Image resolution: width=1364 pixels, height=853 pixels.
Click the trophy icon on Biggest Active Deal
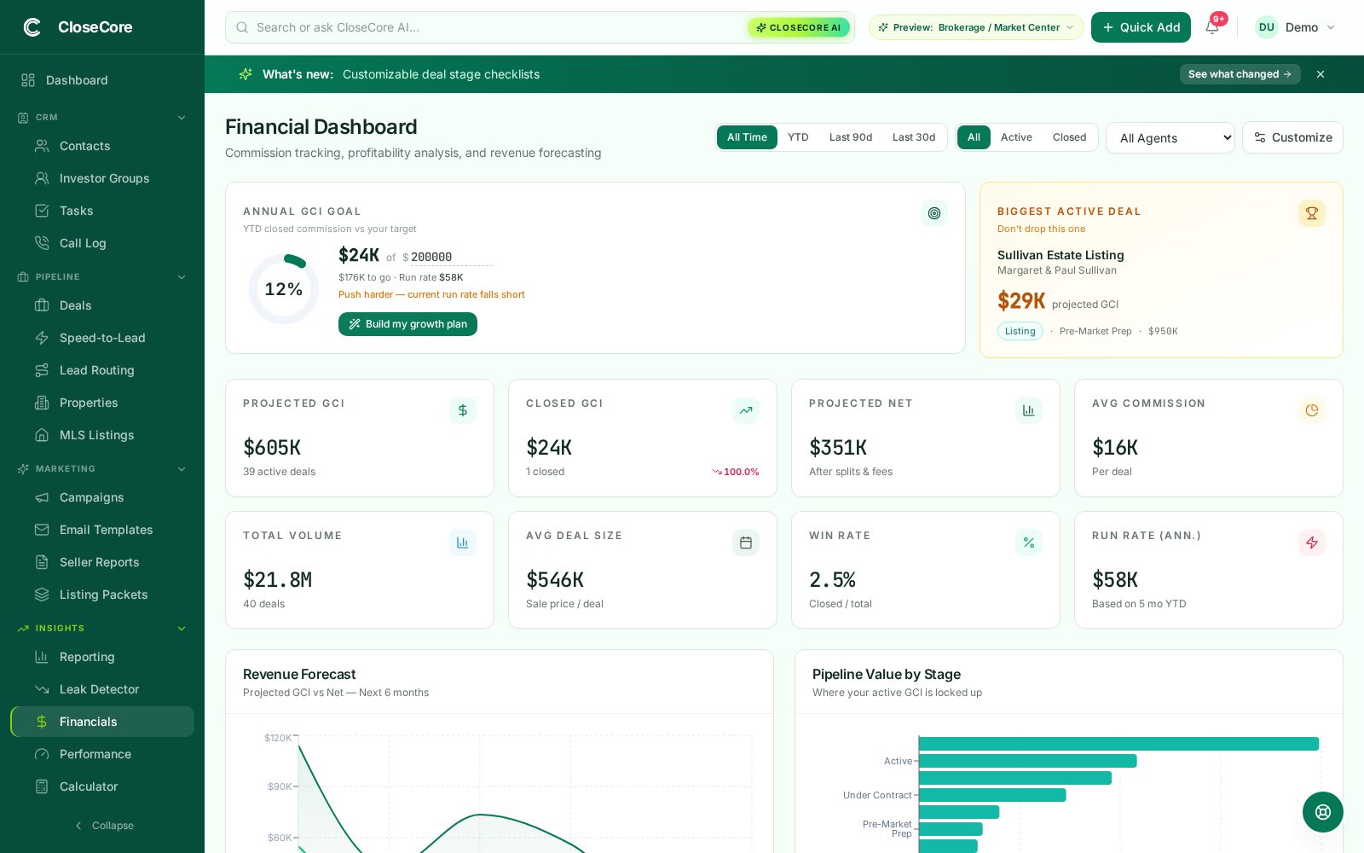[1312, 213]
